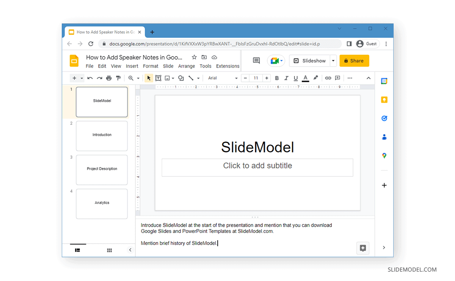This screenshot has height=281, width=455.
Task: Toggle underline formatting
Action: [296, 78]
